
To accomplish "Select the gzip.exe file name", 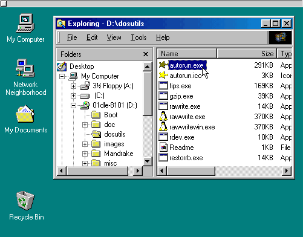I will [x=181, y=96].
